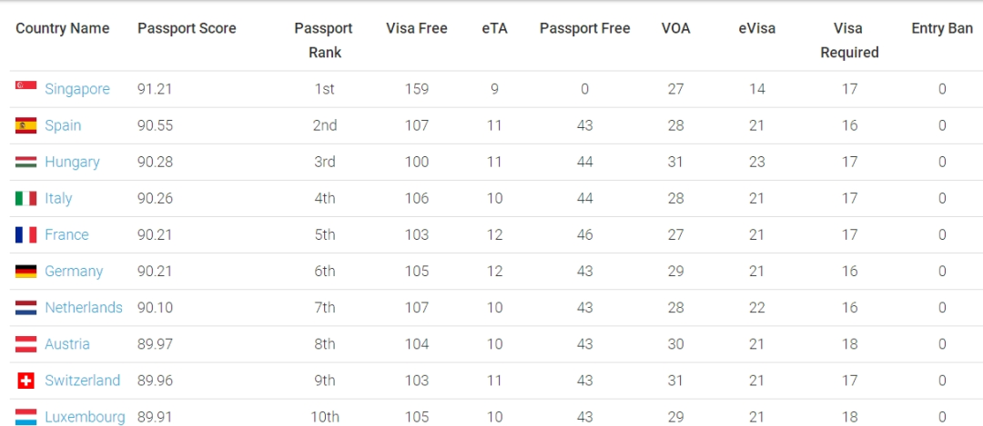
Task: Click the Germany flag icon
Action: [x=25, y=271]
